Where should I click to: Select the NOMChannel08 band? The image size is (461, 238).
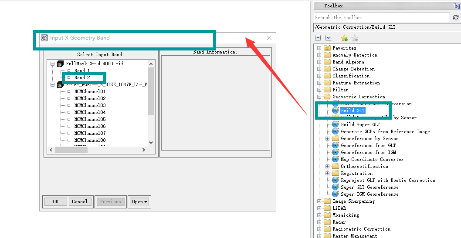point(90,140)
